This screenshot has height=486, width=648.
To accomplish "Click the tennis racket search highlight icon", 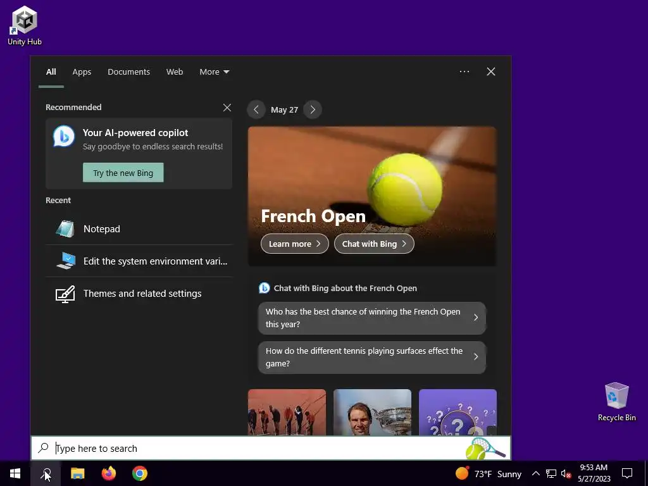I will 485,449.
